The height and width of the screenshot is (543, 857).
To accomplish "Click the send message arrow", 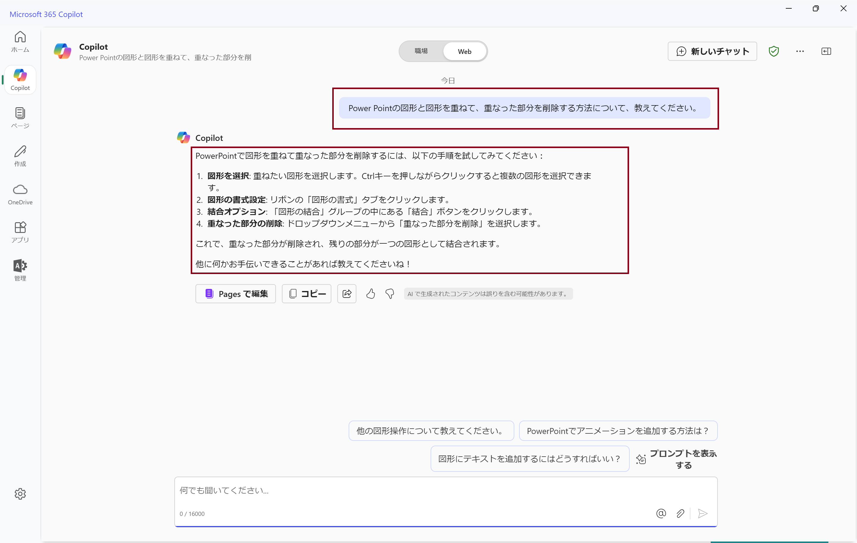I will [x=703, y=514].
